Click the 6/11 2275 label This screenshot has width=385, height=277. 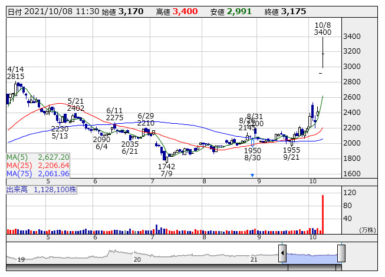[x=114, y=114]
